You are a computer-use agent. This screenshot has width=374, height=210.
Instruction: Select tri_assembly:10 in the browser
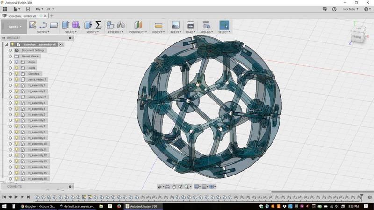pos(37,144)
